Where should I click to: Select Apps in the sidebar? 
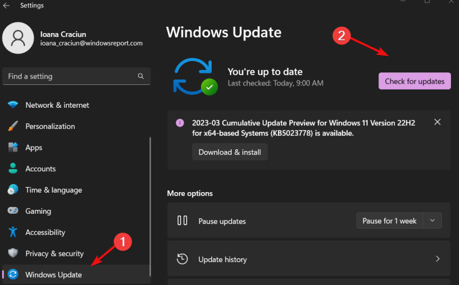[76, 148]
